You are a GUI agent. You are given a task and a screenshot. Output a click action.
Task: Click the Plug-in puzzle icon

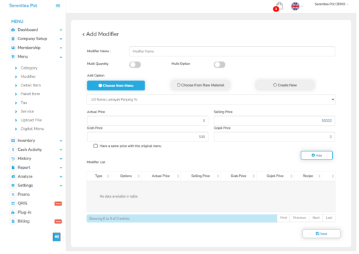(13, 212)
